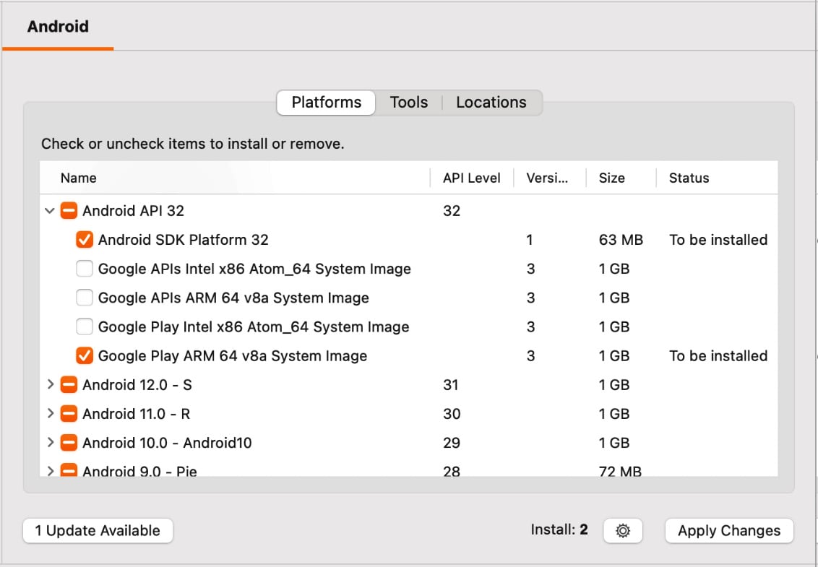The width and height of the screenshot is (818, 567).
Task: Click the Android API 32 row label
Action: tap(133, 211)
